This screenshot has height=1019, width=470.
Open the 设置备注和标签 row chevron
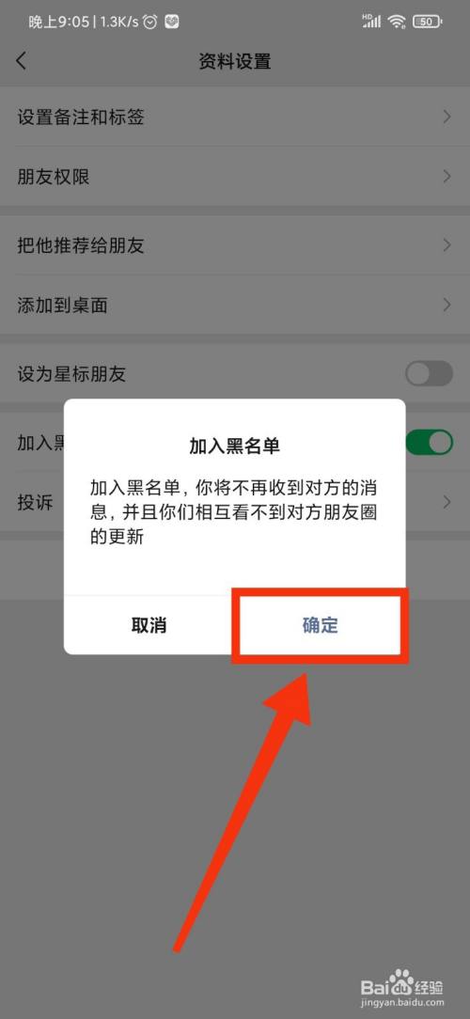click(x=447, y=117)
